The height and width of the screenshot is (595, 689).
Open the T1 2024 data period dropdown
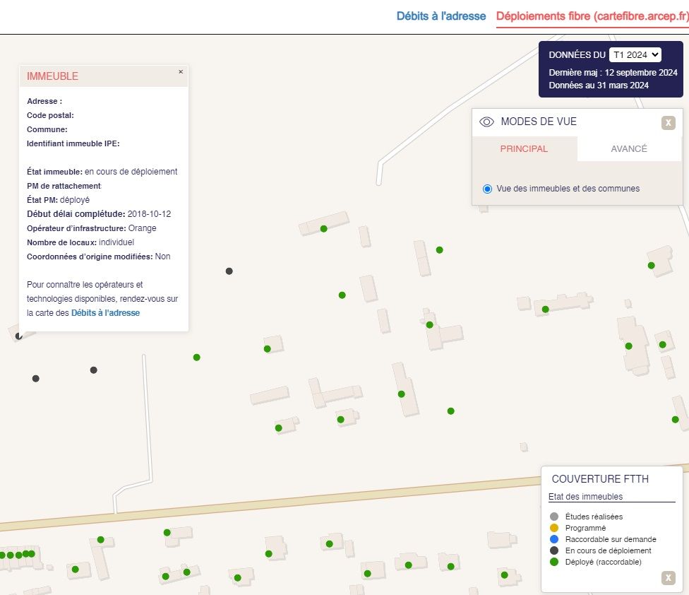click(x=635, y=54)
